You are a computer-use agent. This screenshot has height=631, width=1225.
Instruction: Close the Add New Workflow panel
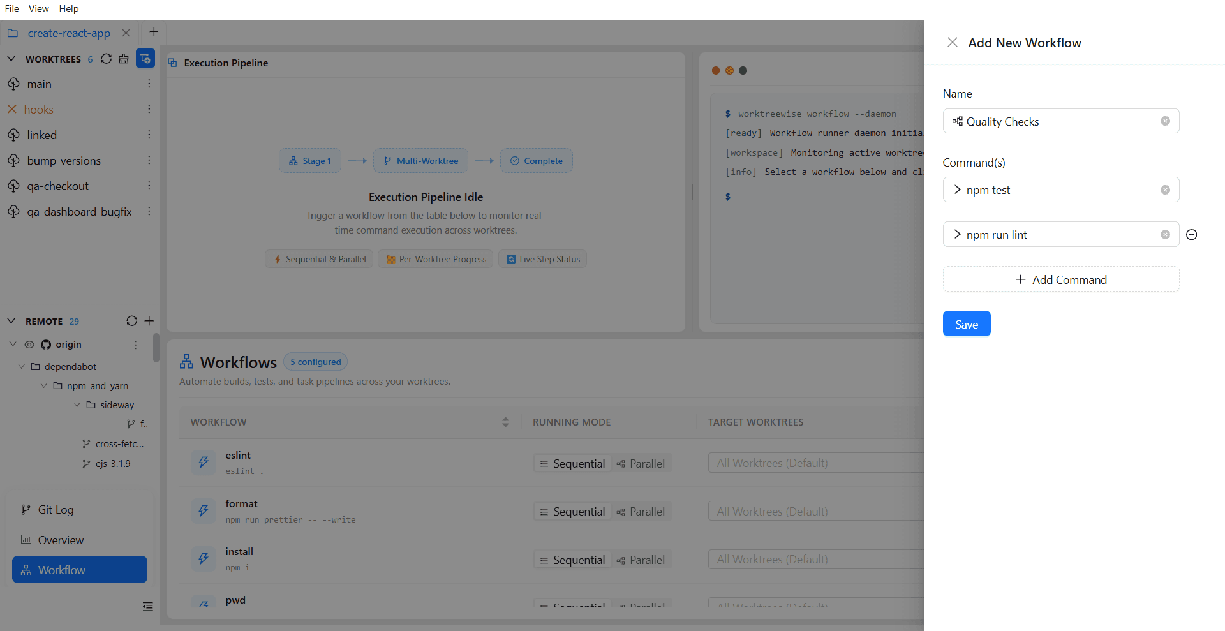coord(953,43)
